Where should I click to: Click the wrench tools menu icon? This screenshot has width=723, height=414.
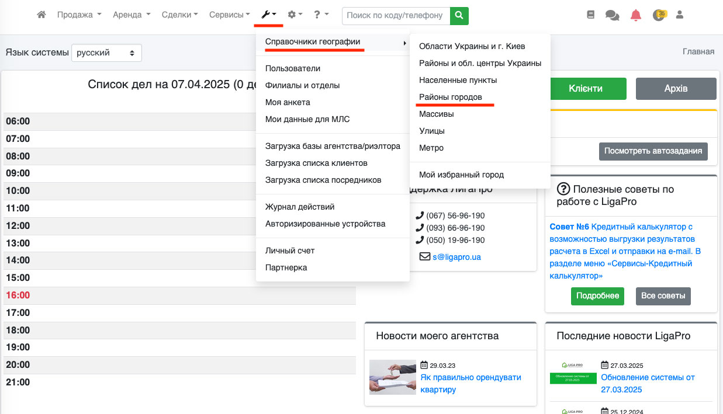(x=268, y=15)
